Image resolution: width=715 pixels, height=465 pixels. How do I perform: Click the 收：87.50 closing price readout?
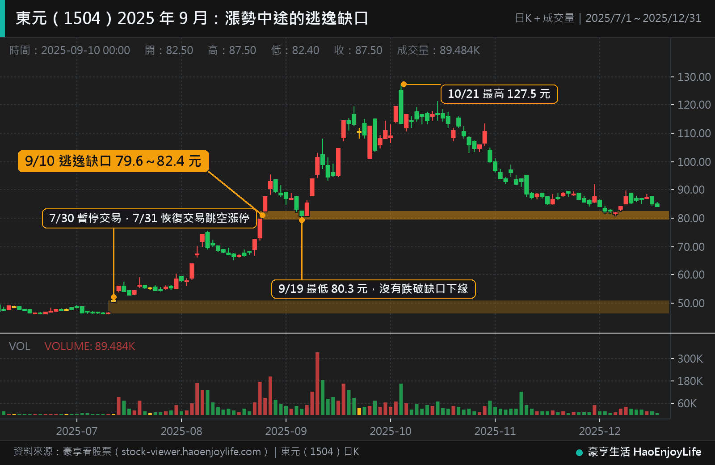358,50
